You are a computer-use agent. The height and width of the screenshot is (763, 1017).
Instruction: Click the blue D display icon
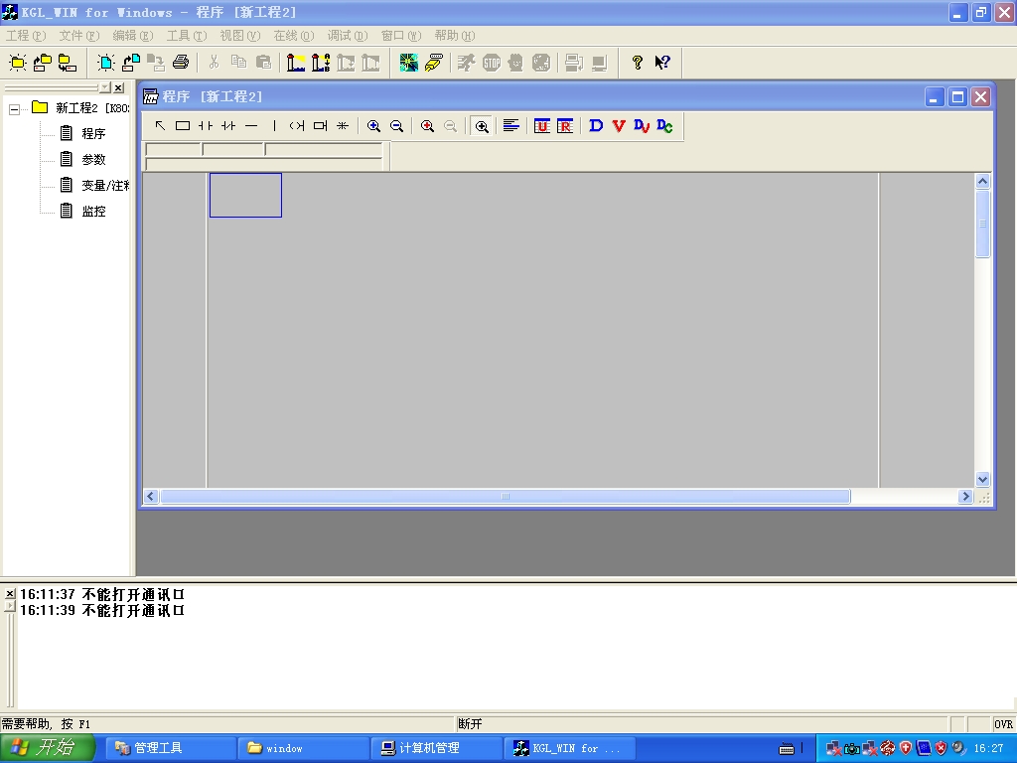(x=596, y=126)
